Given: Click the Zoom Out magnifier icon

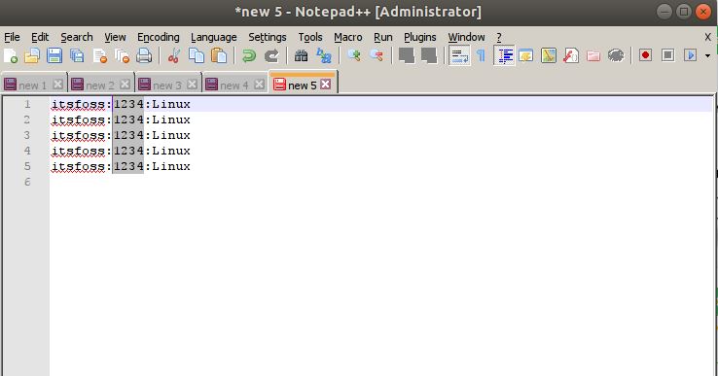Looking at the screenshot, I should pos(376,55).
